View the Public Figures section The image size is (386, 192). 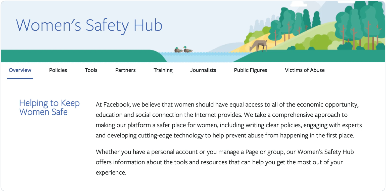click(x=250, y=70)
